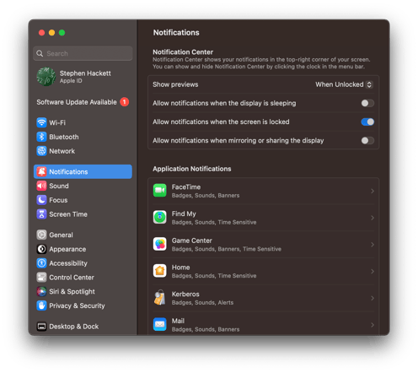Click the Appearance icon
The width and height of the screenshot is (418, 373).
pyautogui.click(x=41, y=249)
